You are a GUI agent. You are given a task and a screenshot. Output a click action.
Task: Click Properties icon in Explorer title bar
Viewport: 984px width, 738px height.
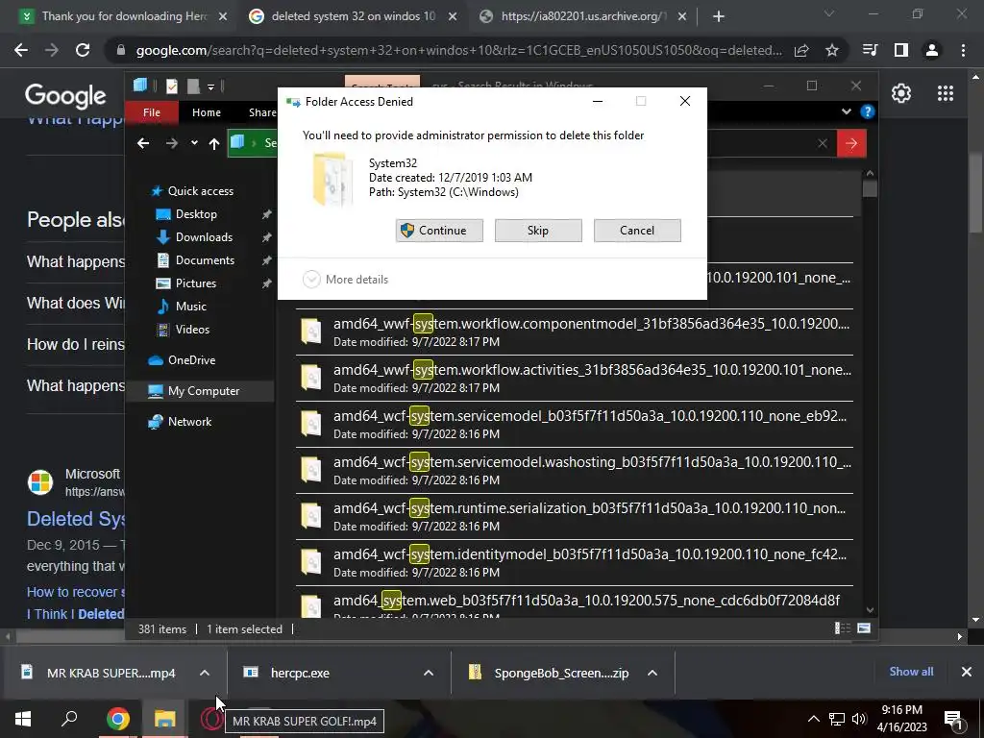[x=171, y=86]
